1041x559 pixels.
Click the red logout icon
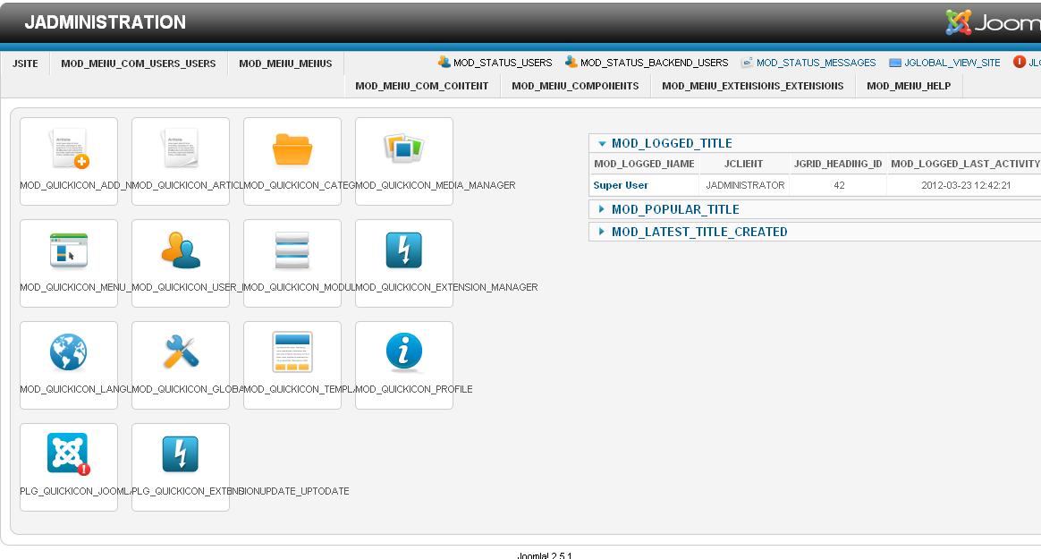[1020, 62]
